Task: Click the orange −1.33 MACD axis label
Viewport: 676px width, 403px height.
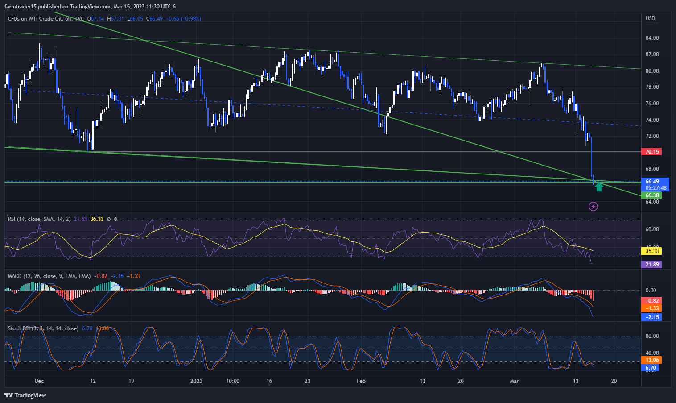Action: [651, 308]
